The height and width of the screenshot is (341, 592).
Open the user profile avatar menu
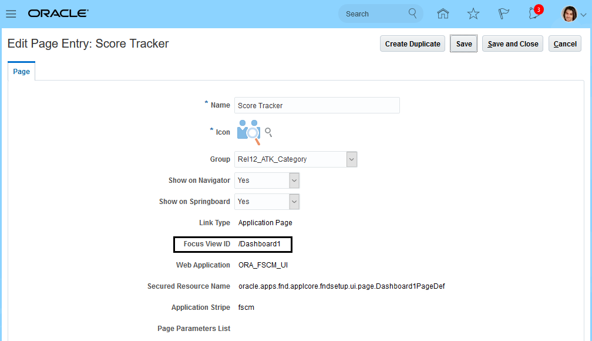tap(568, 13)
